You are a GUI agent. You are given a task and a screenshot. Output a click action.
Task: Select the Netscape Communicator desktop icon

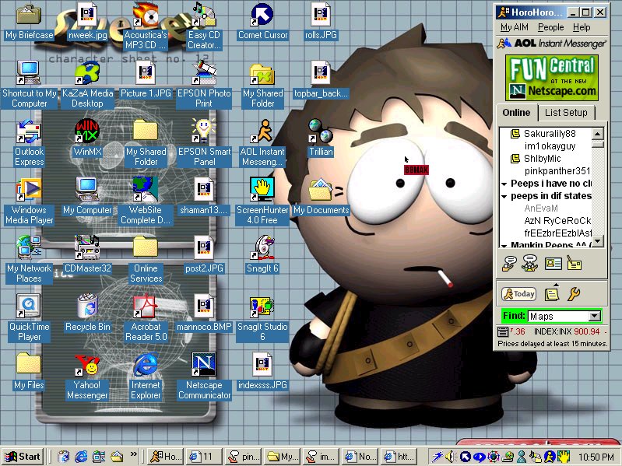[x=204, y=377]
